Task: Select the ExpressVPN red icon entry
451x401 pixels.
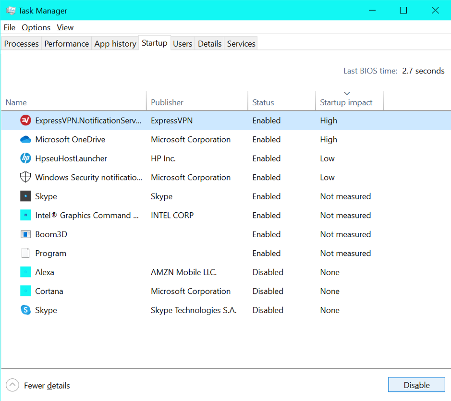Action: (x=25, y=120)
